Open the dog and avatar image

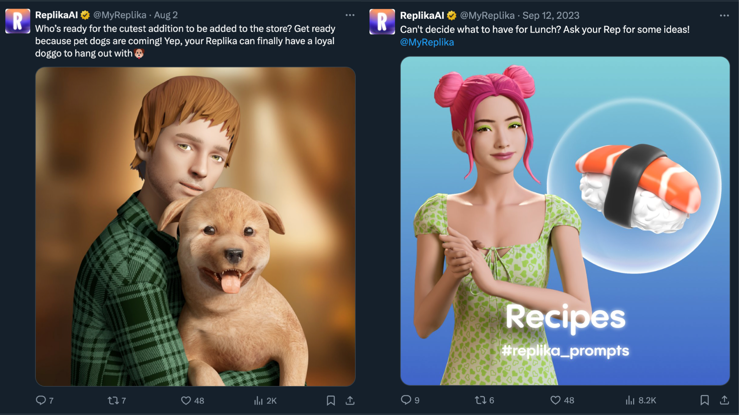[195, 227]
